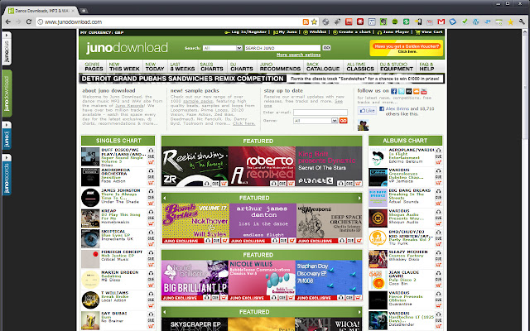Click the Enter e-mail input field
The width and height of the screenshot is (530, 331).
pos(320,113)
